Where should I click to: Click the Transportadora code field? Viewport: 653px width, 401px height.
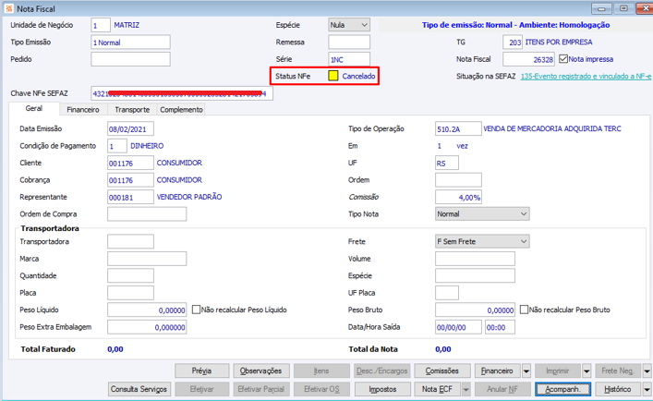130,241
